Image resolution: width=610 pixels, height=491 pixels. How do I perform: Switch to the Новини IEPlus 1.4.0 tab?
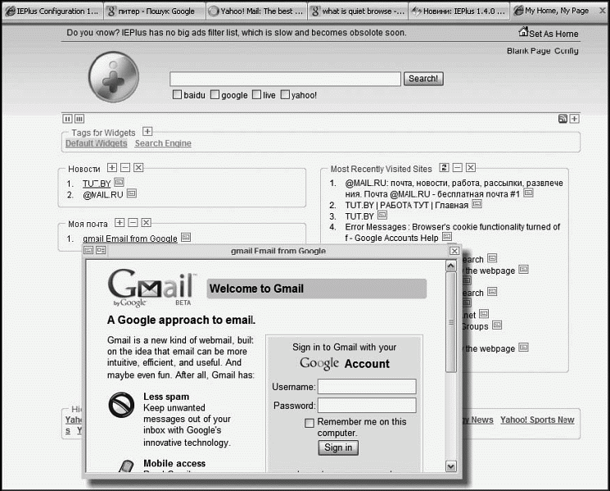pos(460,11)
